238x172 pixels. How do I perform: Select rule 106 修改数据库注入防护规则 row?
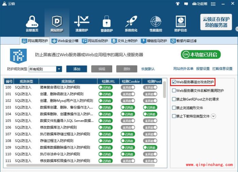pyautogui.click(x=83, y=127)
